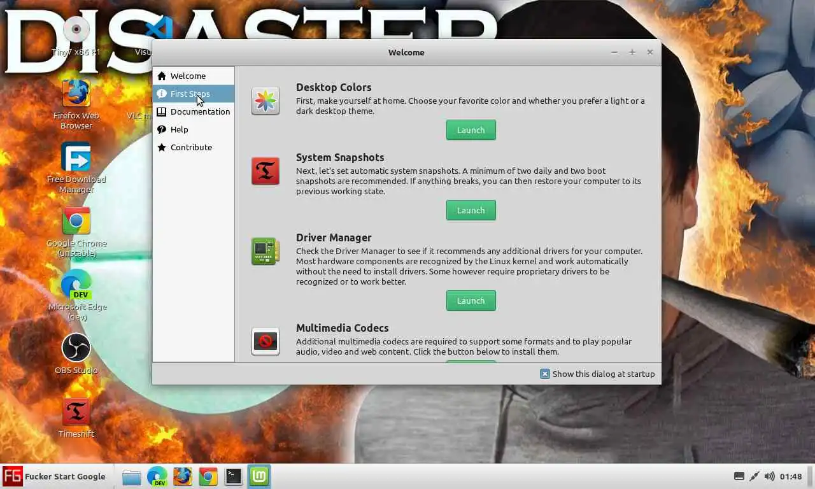Screen dimensions: 815x489
Task: Launch Desktop Colors settings
Action: (x=471, y=130)
